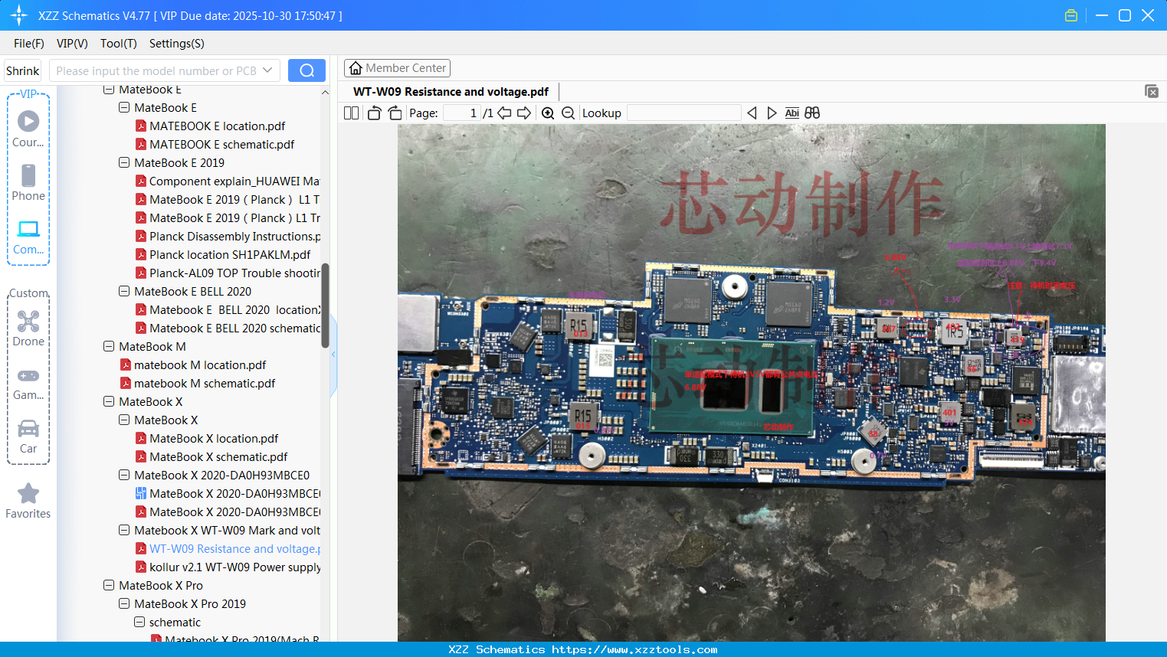The height and width of the screenshot is (657, 1167).
Task: Collapse the MateBook X Pro 2019 folder
Action: click(124, 604)
